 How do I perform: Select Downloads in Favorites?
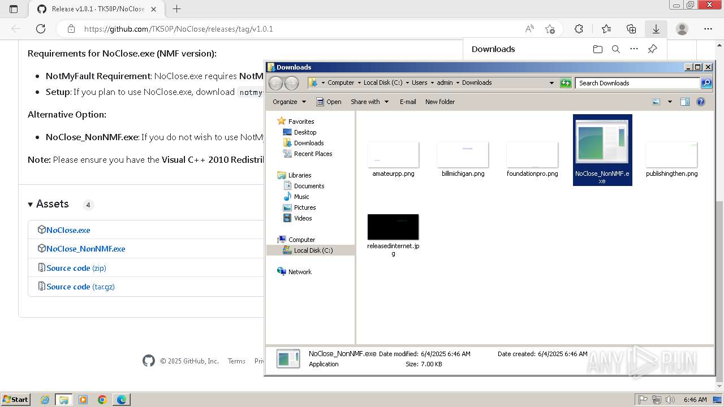point(309,143)
